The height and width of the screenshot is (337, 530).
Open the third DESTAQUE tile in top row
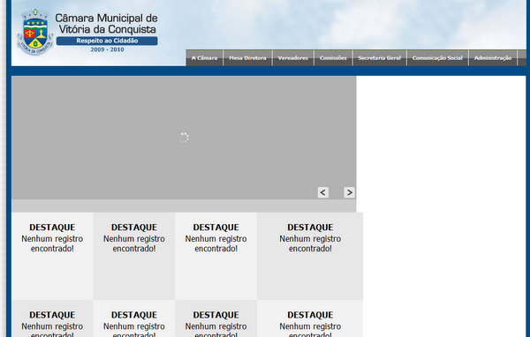216,256
